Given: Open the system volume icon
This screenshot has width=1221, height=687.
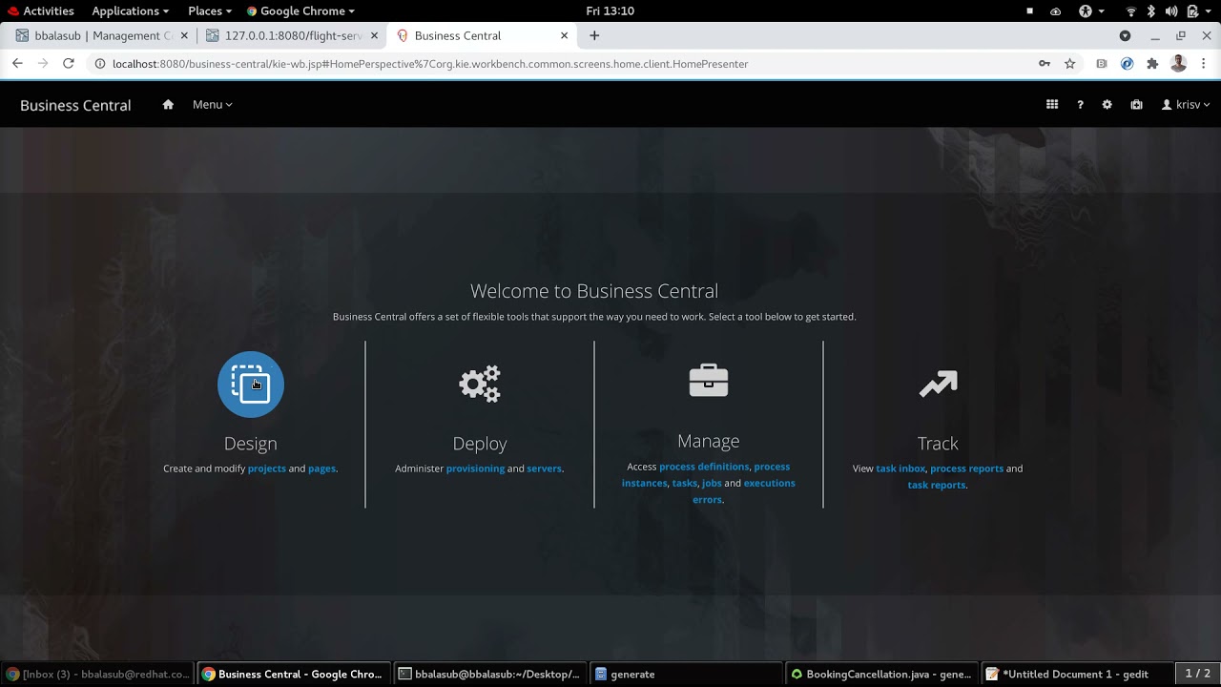Looking at the screenshot, I should coord(1171,10).
